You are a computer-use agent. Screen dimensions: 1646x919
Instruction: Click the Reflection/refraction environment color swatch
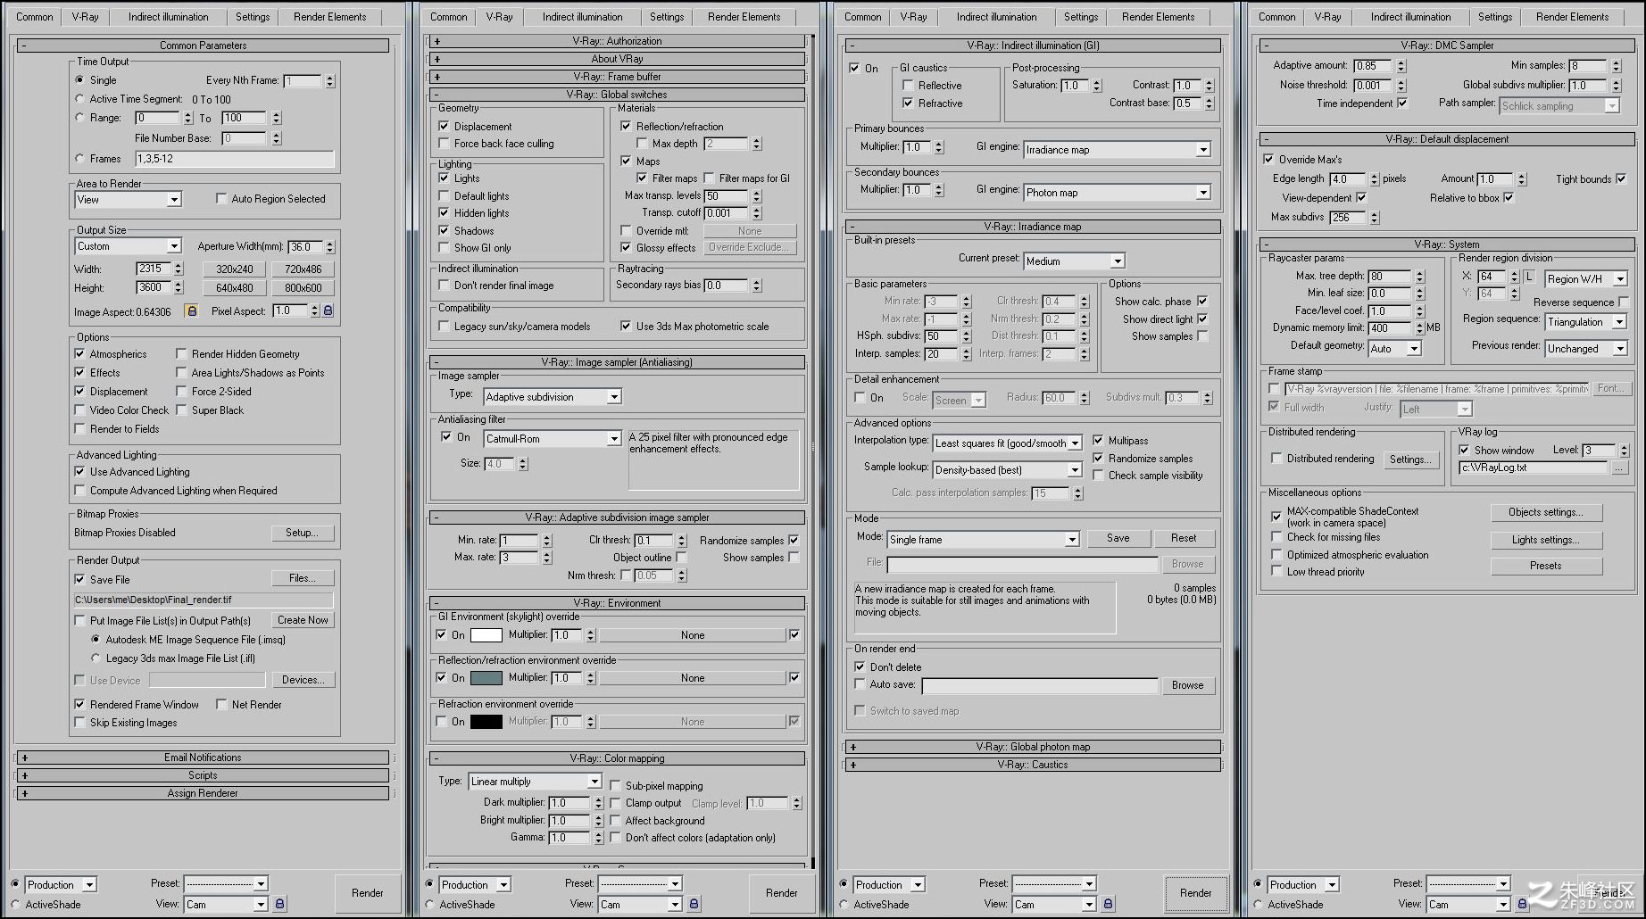coord(486,678)
